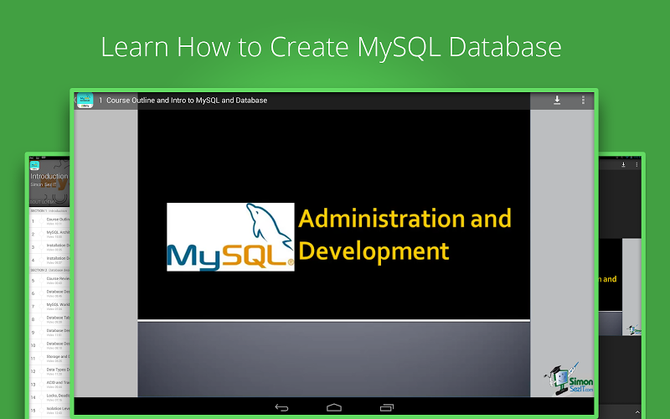Screen dimensions: 670x419
Task: Tap the Android home navigation button
Action: tap(334, 407)
